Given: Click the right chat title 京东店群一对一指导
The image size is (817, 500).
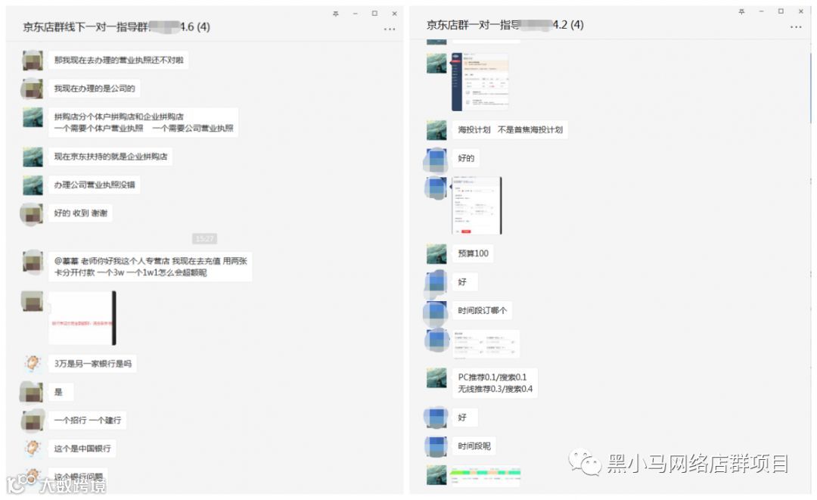Looking at the screenshot, I should point(505,24).
